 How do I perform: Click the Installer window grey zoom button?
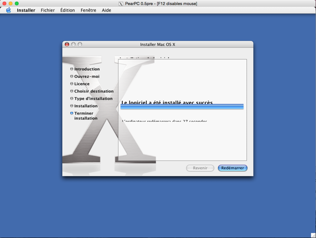80,44
